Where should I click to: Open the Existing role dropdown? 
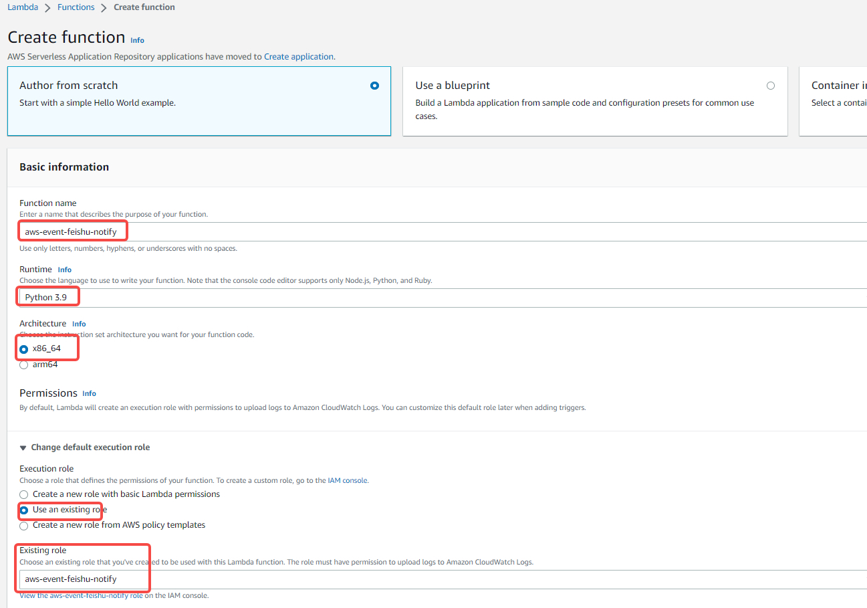[x=443, y=579]
